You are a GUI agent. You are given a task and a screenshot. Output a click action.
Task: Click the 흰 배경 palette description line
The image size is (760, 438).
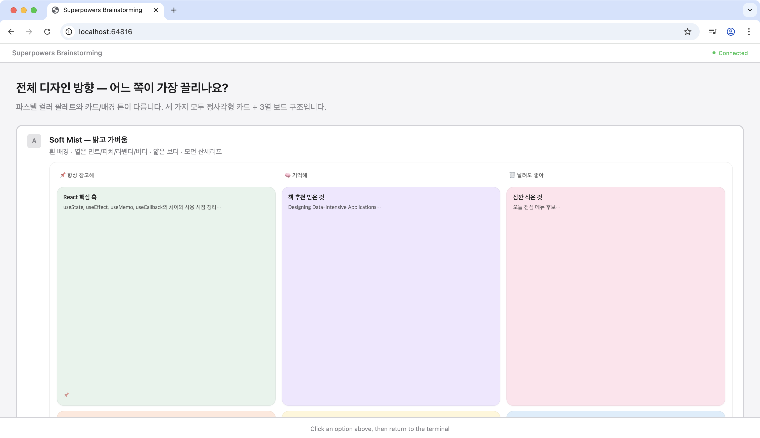[135, 152]
